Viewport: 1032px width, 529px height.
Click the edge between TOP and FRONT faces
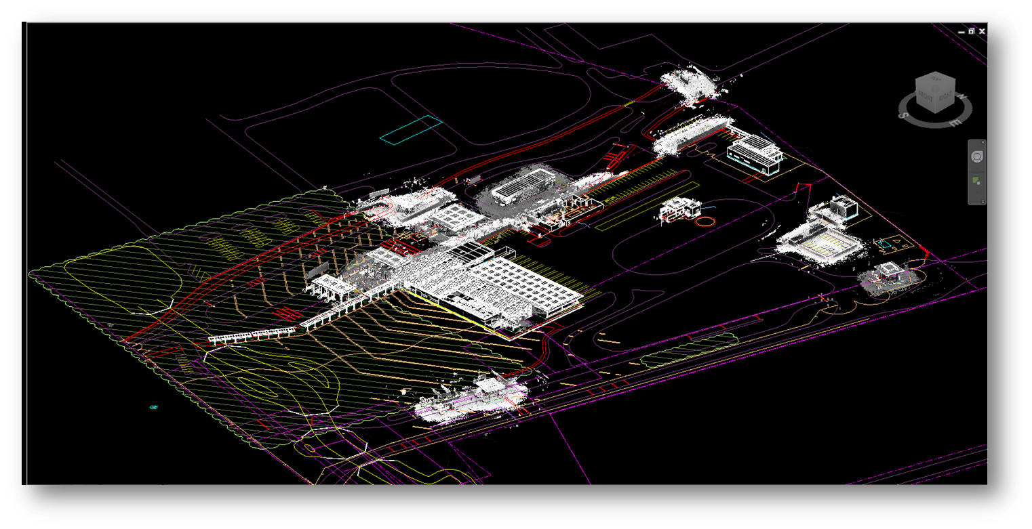(x=925, y=86)
